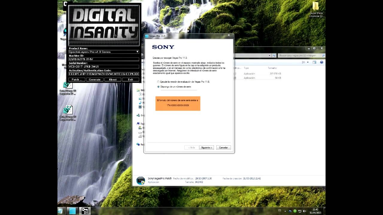Click the Equipo computer icon in sidebar
383x215 pixels.
(138, 124)
